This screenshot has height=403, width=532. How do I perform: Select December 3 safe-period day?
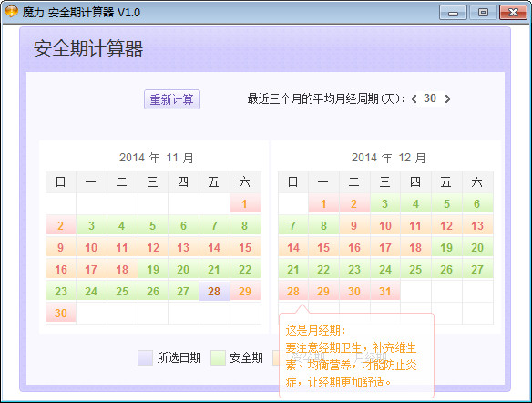click(384, 203)
